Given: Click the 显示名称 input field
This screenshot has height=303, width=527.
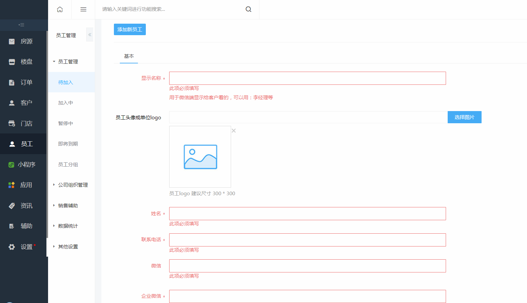Looking at the screenshot, I should [x=307, y=78].
